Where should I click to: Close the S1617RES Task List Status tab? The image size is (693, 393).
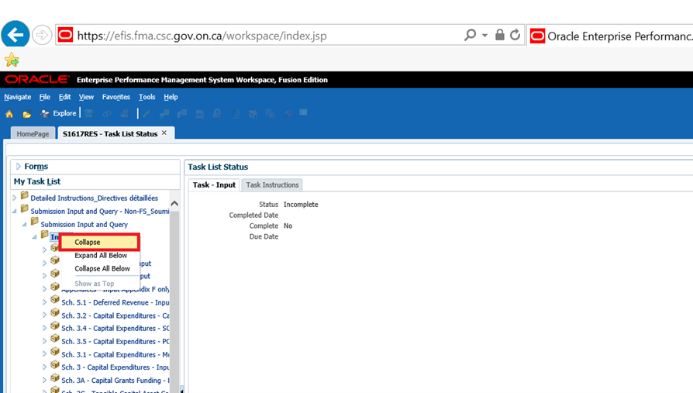164,133
